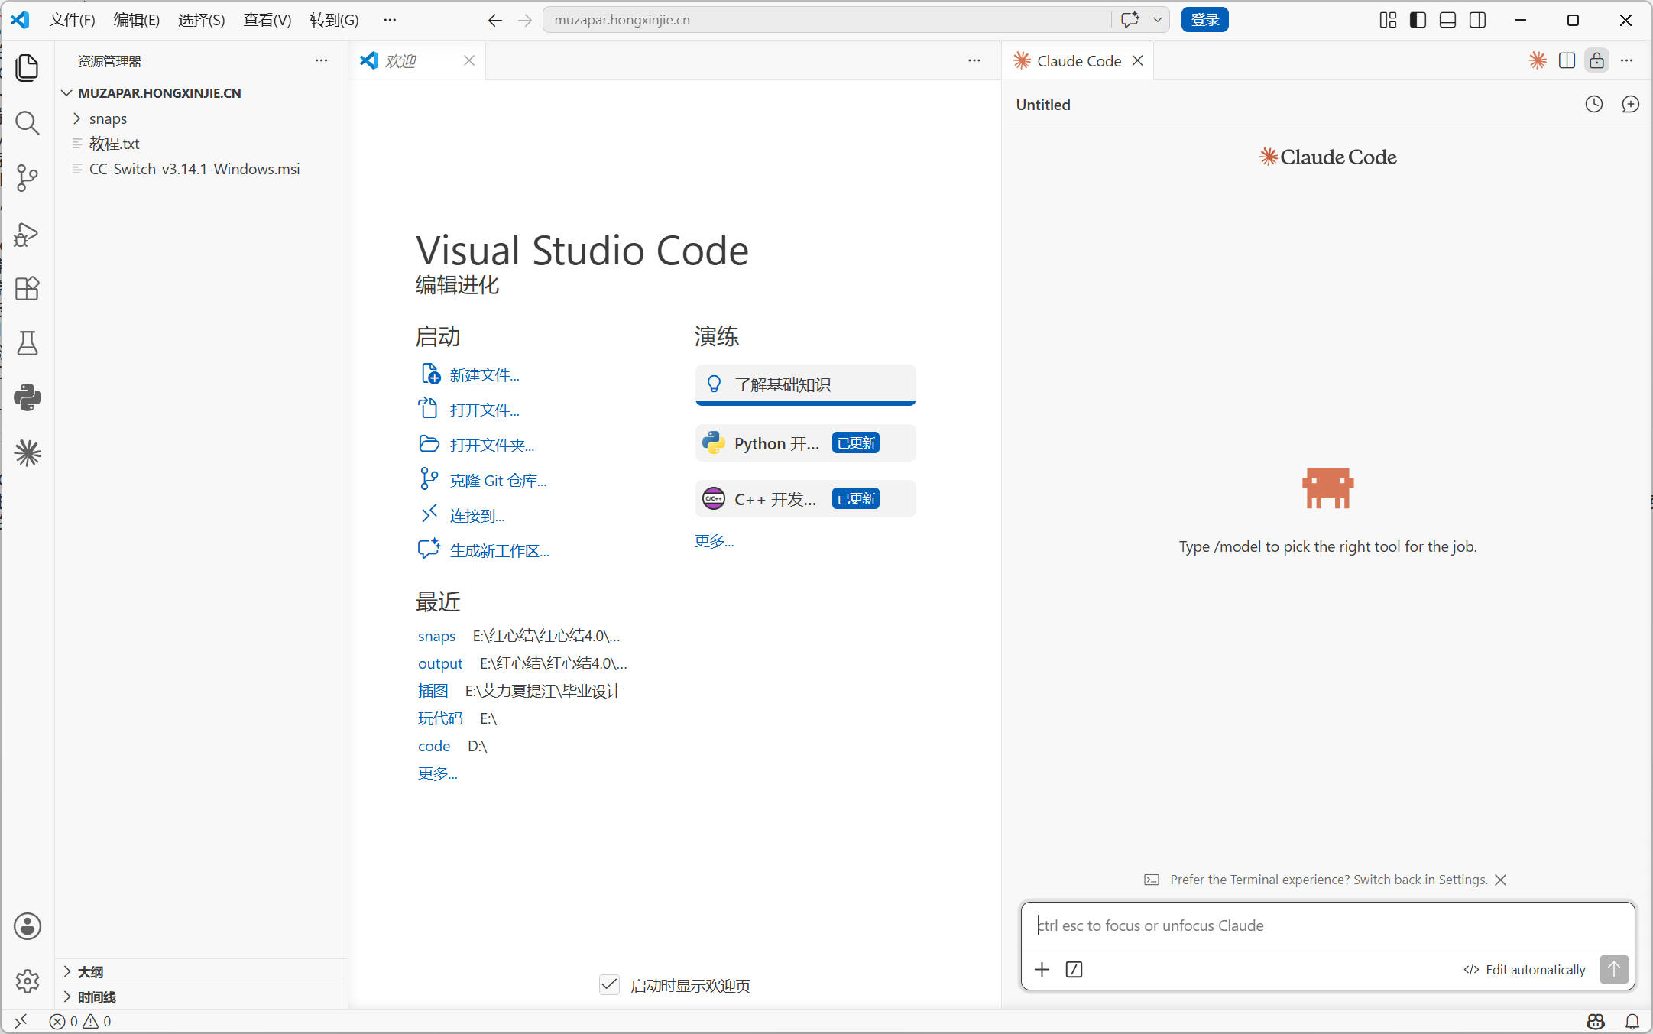Open the Explorer view in activity bar
1653x1034 pixels.
27,67
